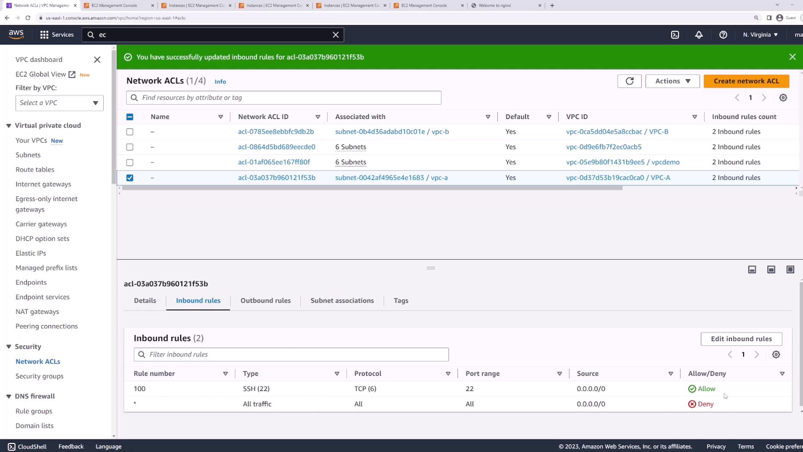Viewport: 803px width, 452px height.
Task: Click the Edit inbound rules button
Action: 741,339
